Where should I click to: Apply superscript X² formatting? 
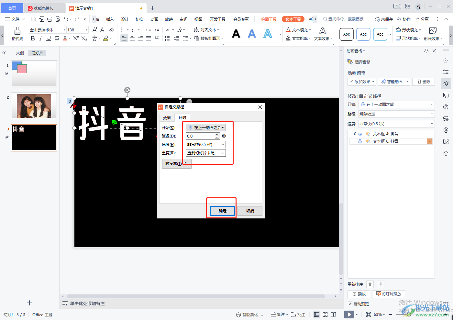[x=76, y=38]
